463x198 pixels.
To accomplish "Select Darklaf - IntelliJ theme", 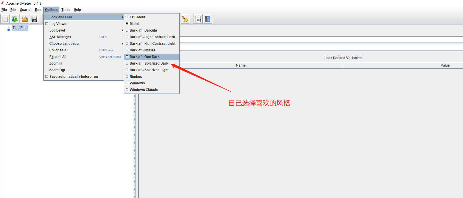I will click(x=152, y=50).
